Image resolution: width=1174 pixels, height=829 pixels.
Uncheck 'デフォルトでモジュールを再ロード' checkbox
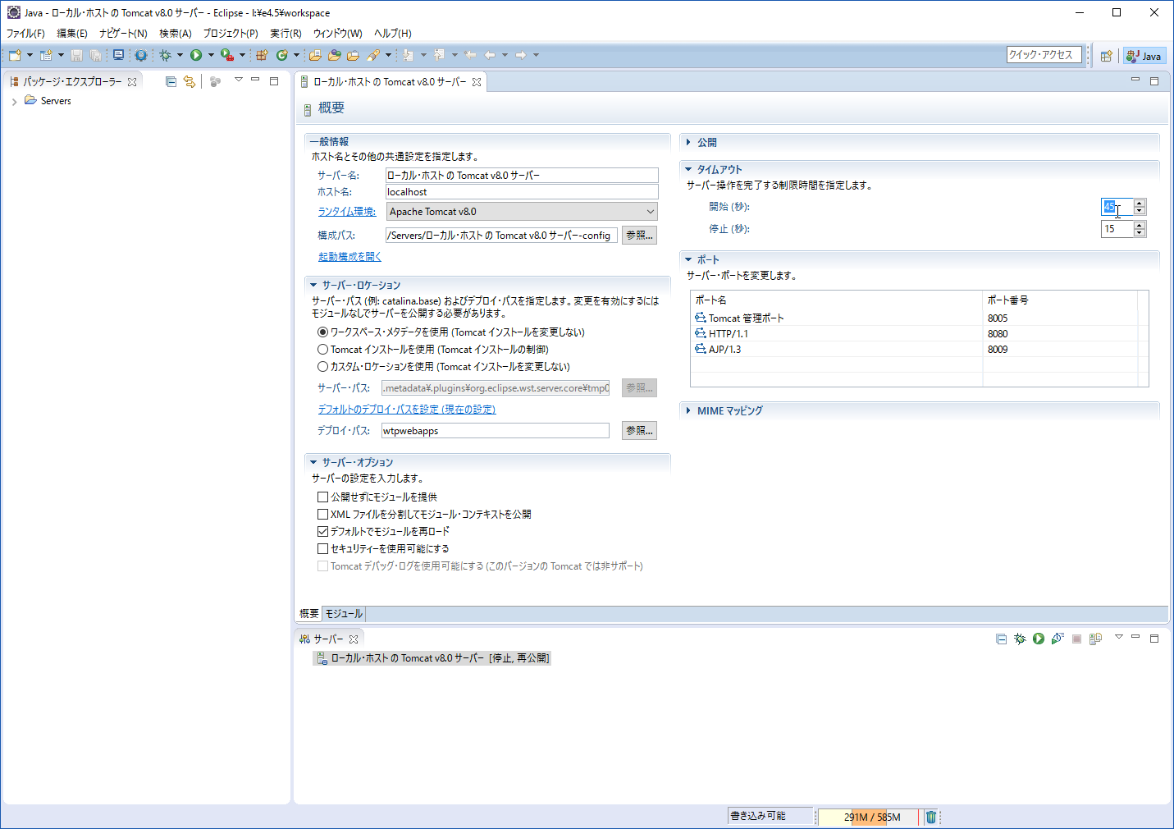coord(323,532)
